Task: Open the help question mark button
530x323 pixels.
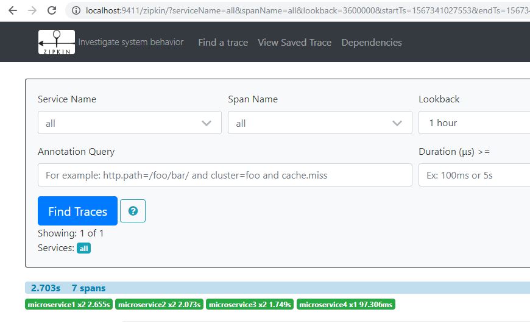Action: coord(133,211)
